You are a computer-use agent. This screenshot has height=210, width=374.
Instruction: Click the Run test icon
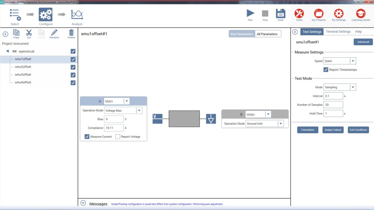(250, 14)
